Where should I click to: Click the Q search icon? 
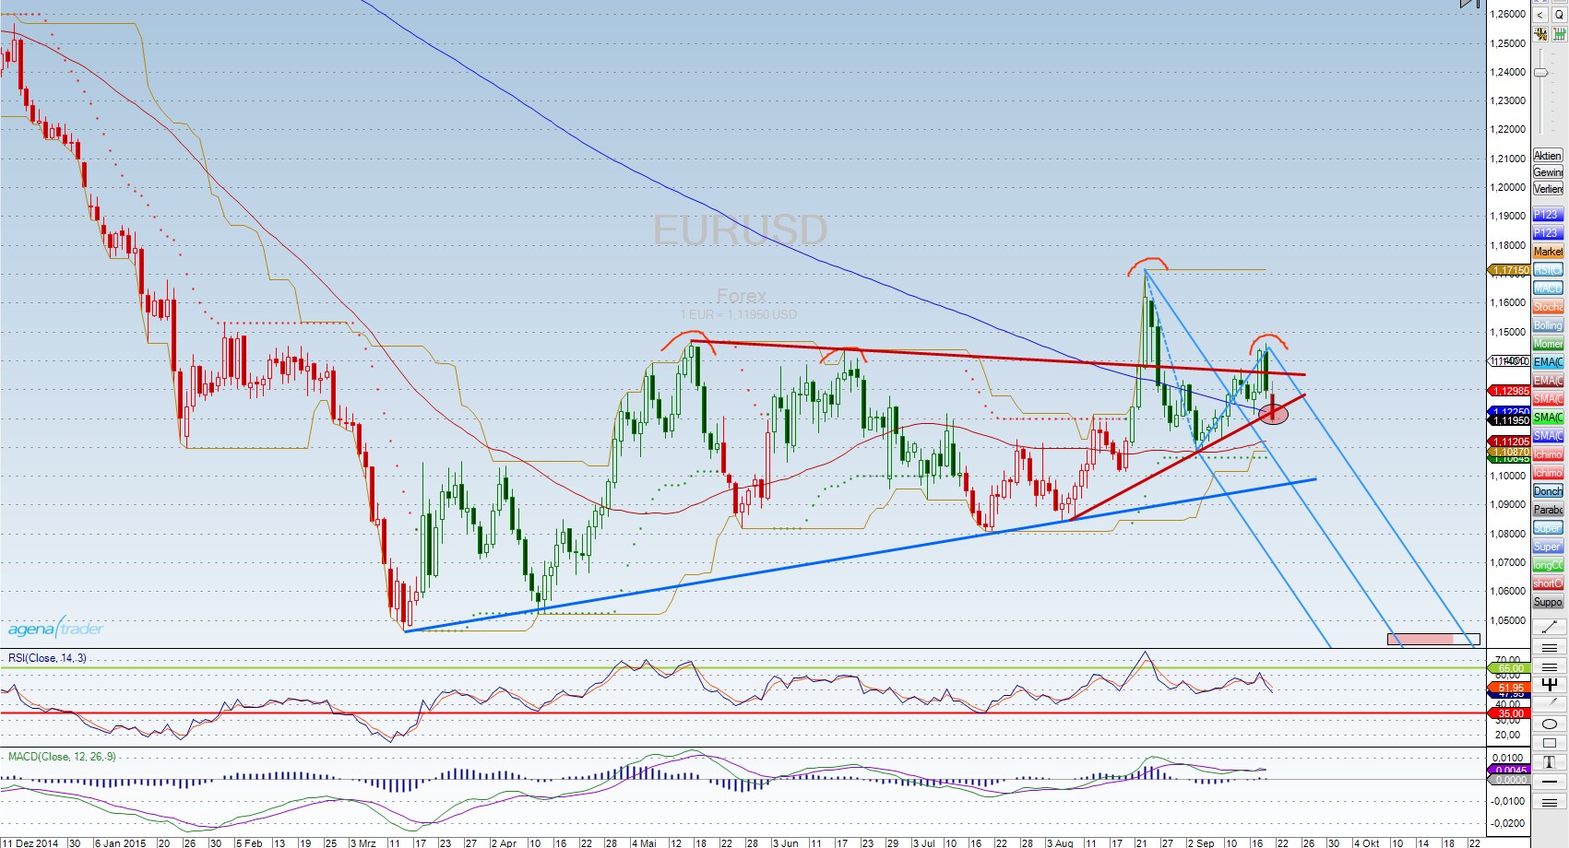(1559, 15)
